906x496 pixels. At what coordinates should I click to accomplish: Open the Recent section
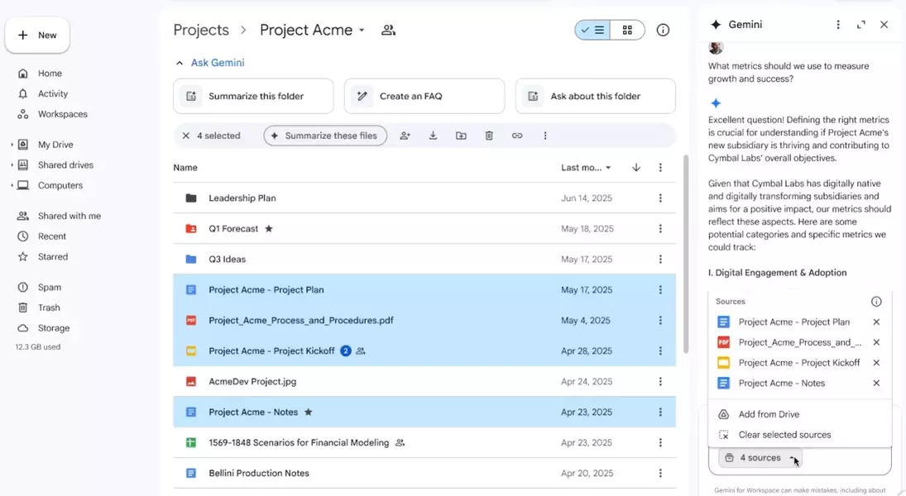click(x=52, y=236)
